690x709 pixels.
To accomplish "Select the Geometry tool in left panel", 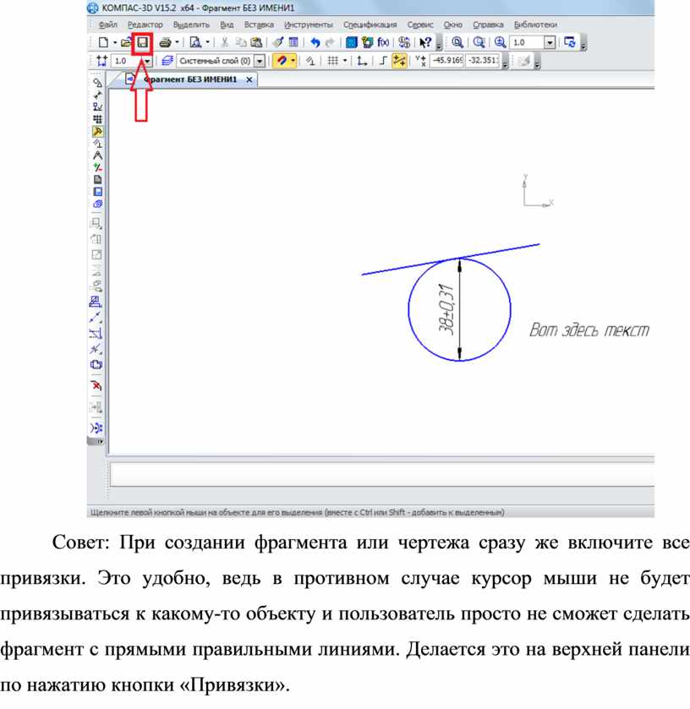I will 98,83.
